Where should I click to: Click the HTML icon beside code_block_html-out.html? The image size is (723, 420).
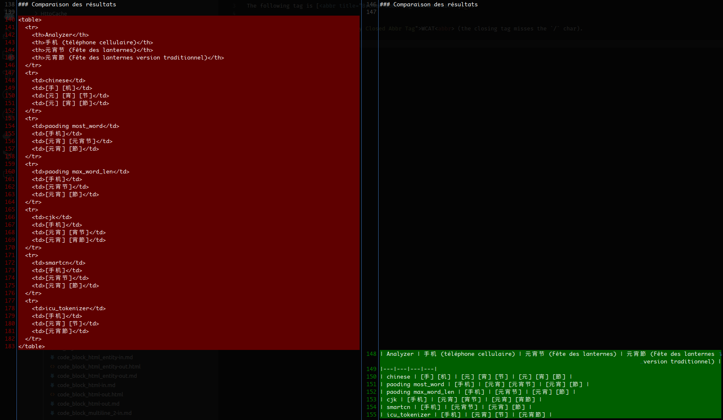pos(52,395)
